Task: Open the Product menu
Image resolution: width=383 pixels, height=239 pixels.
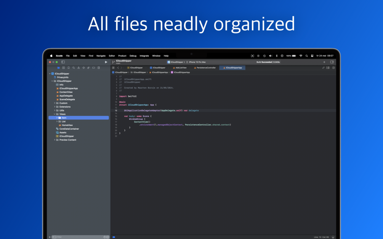Action: click(x=122, y=56)
